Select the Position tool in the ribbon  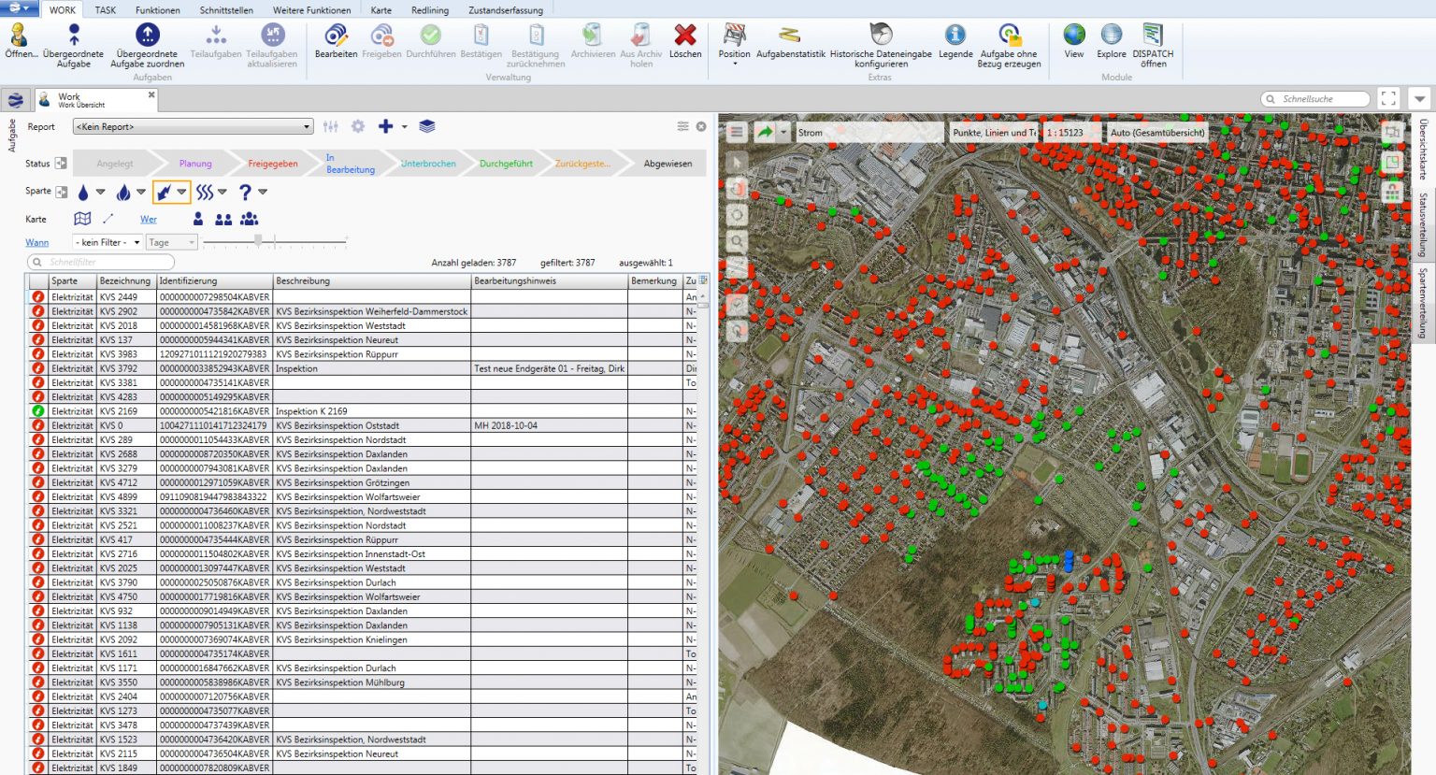(734, 39)
